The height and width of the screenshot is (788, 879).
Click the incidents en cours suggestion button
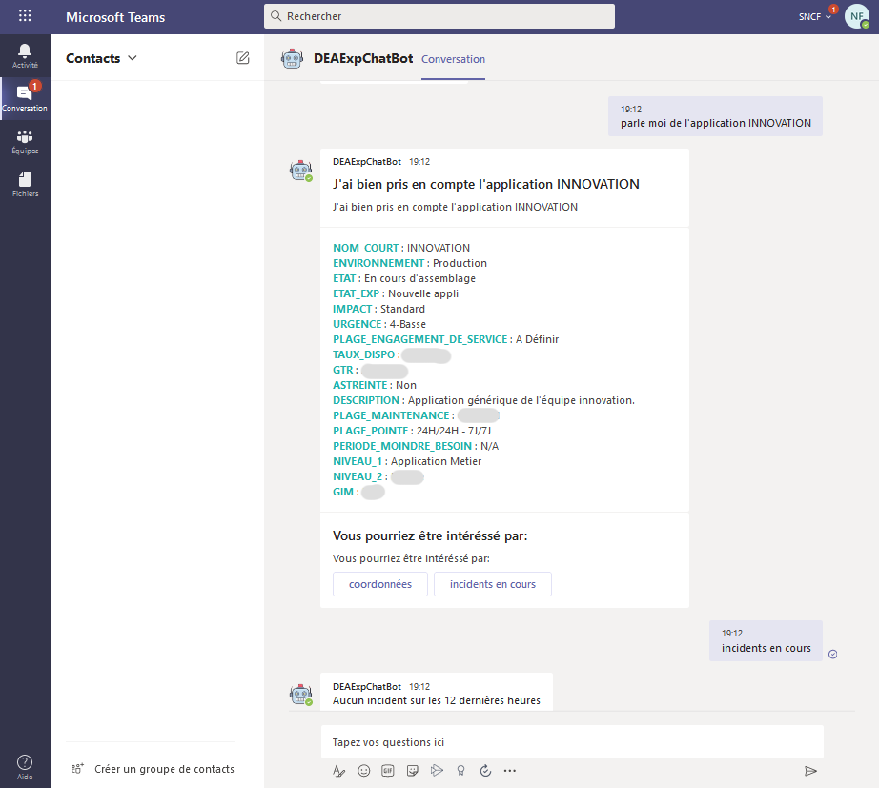[x=493, y=584]
